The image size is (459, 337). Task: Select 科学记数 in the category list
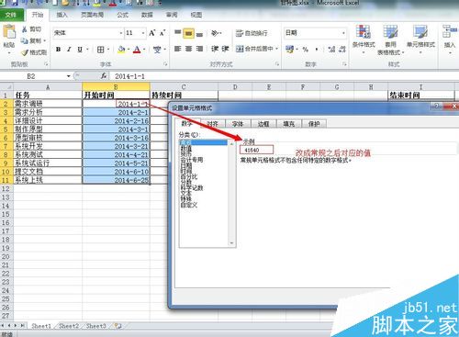[192, 188]
